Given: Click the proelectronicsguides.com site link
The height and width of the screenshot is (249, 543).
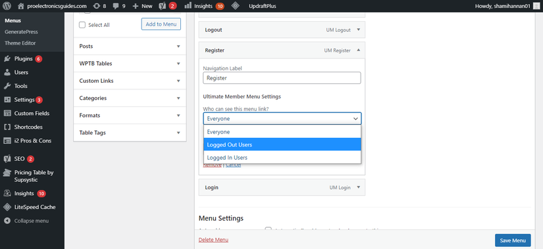Looking at the screenshot, I should [57, 6].
